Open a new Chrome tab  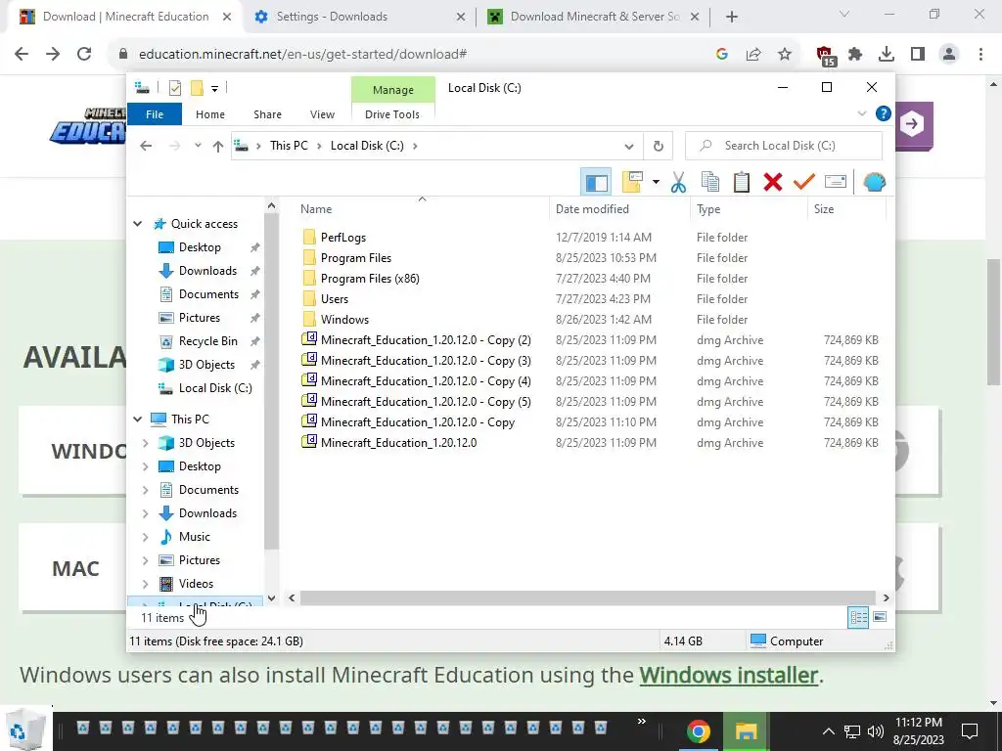pyautogui.click(x=732, y=17)
